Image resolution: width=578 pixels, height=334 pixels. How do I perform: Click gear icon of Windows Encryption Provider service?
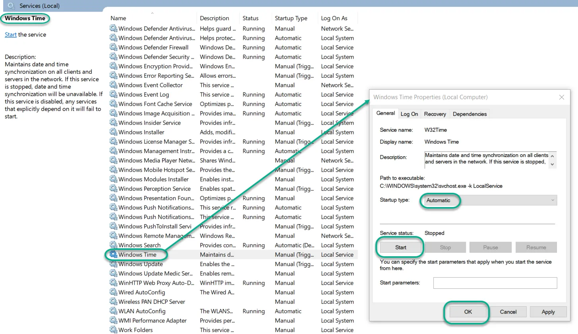[114, 66]
